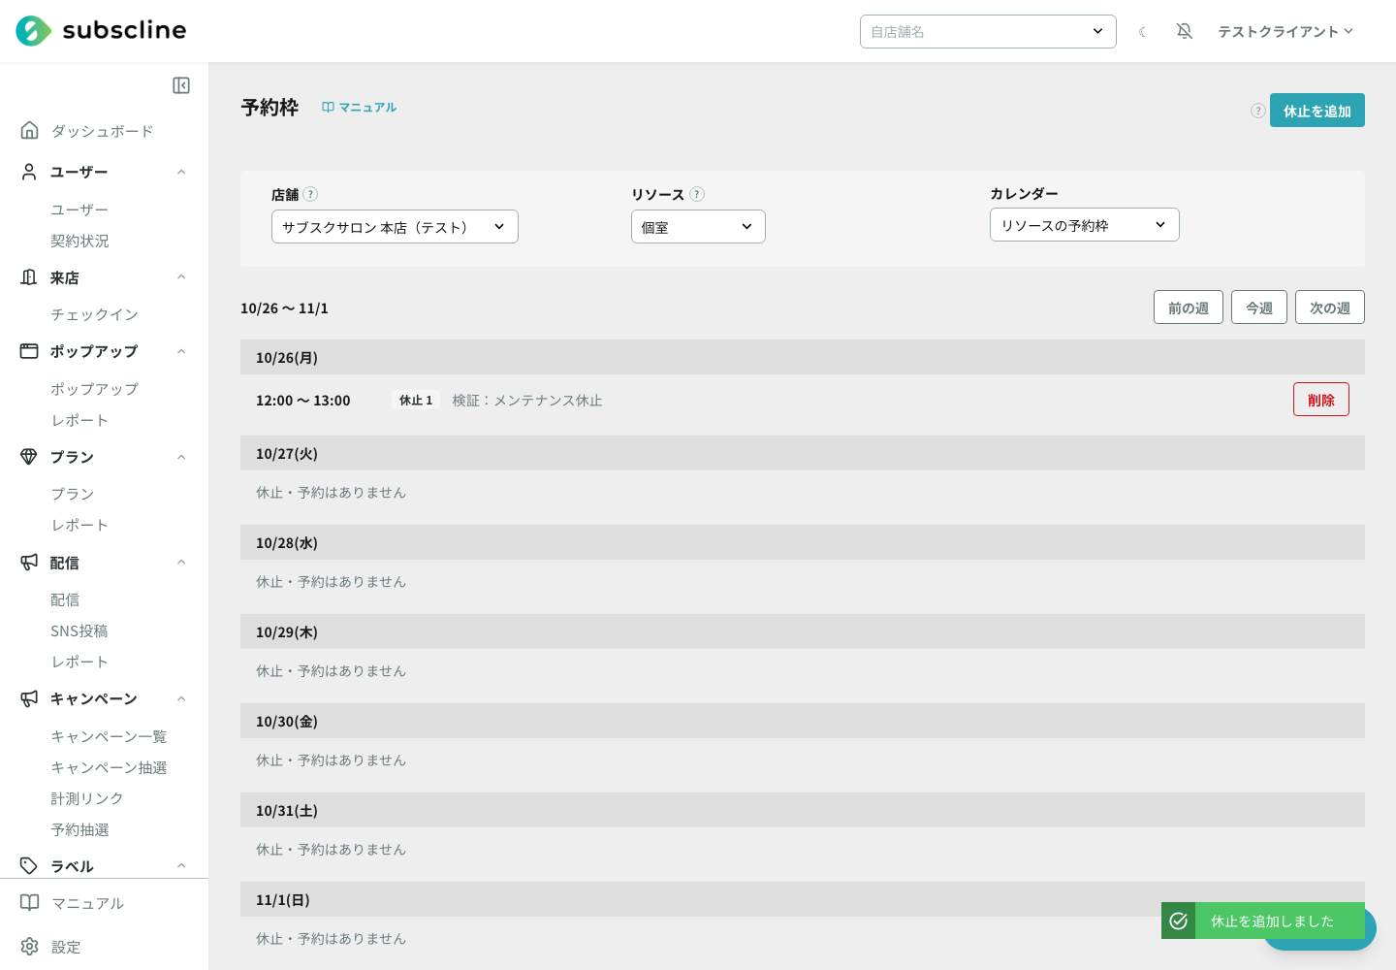This screenshot has width=1396, height=970.
Task: Open 予約抽選 menu item
Action: [79, 829]
